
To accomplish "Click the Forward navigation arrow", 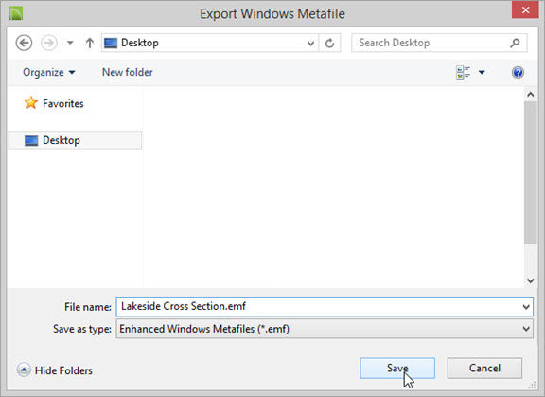I will point(49,43).
